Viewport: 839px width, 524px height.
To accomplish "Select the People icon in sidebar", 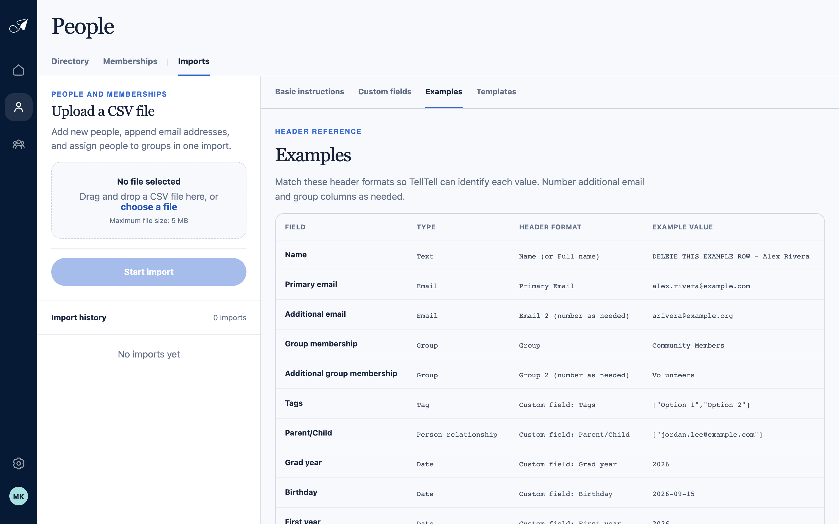I will [18, 107].
